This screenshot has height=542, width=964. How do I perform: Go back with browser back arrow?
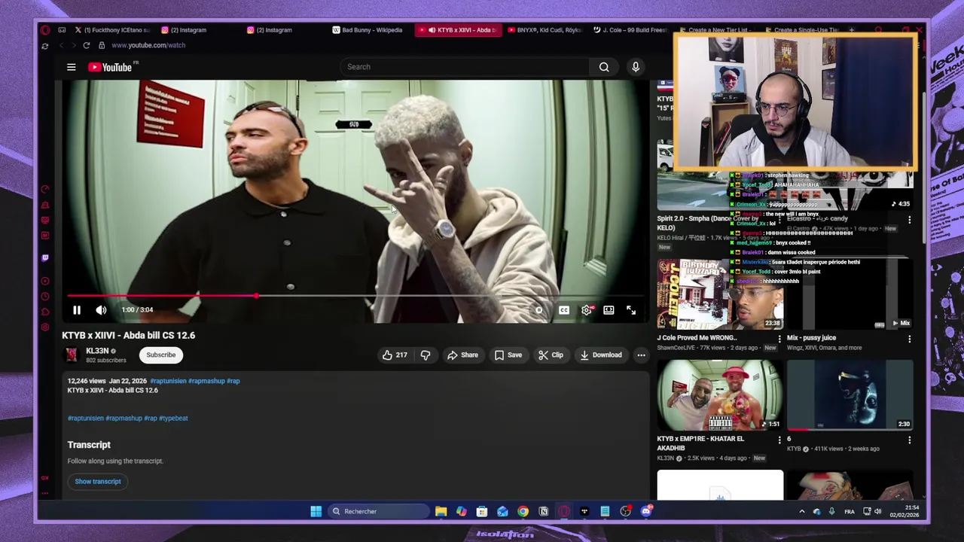click(62, 45)
